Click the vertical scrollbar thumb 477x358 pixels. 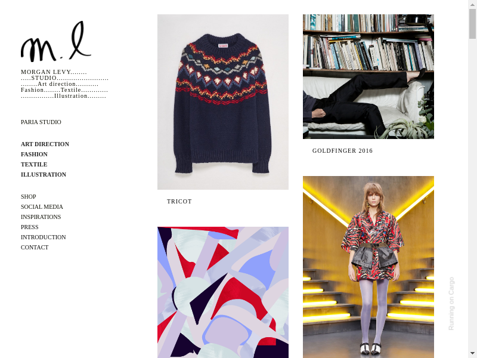(472, 24)
